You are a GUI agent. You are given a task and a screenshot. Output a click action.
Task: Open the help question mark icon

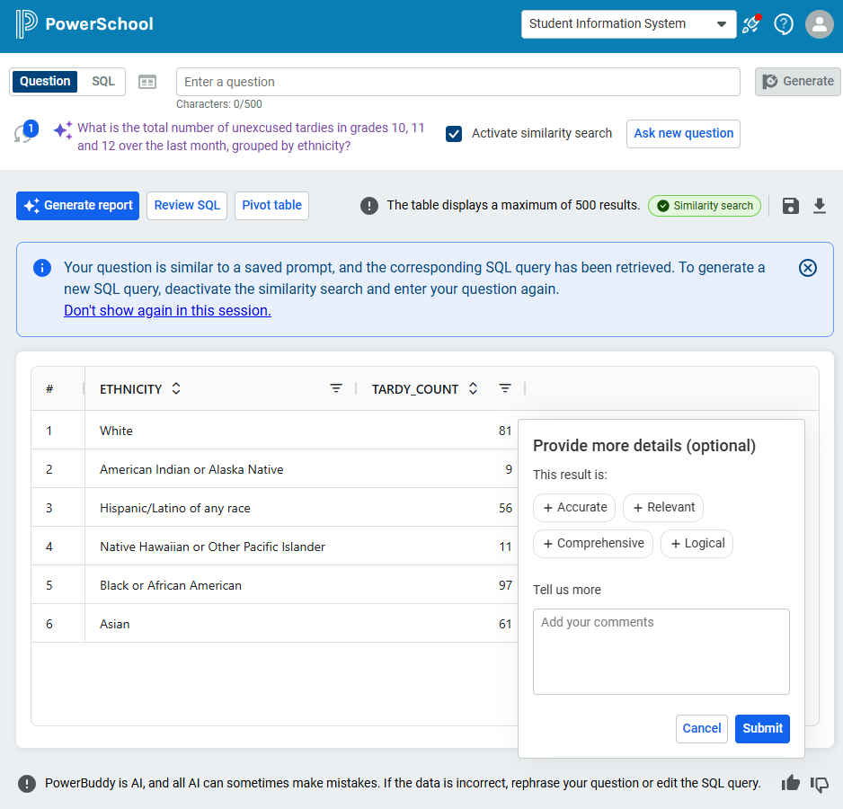coord(784,24)
